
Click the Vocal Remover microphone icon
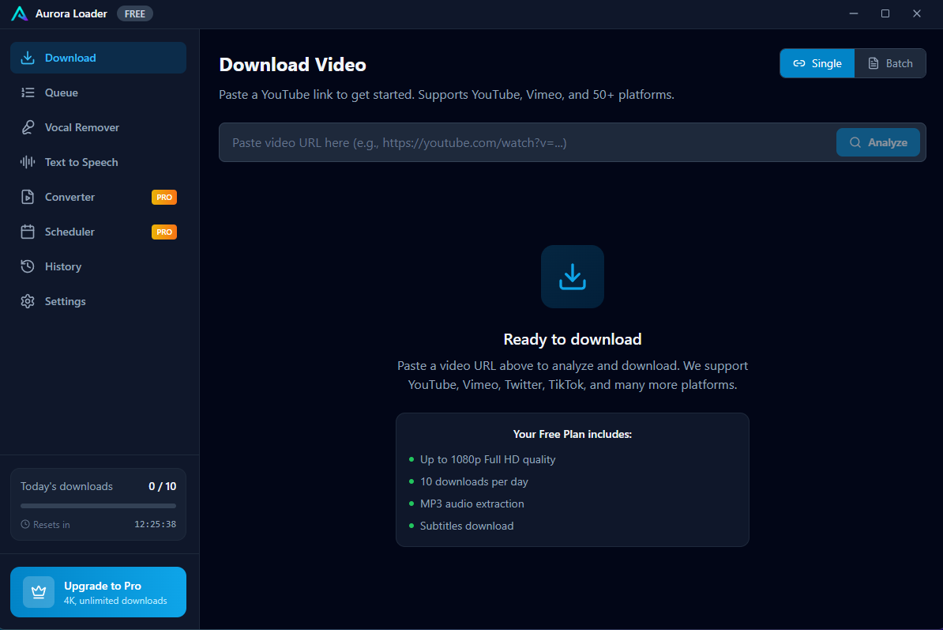[28, 127]
